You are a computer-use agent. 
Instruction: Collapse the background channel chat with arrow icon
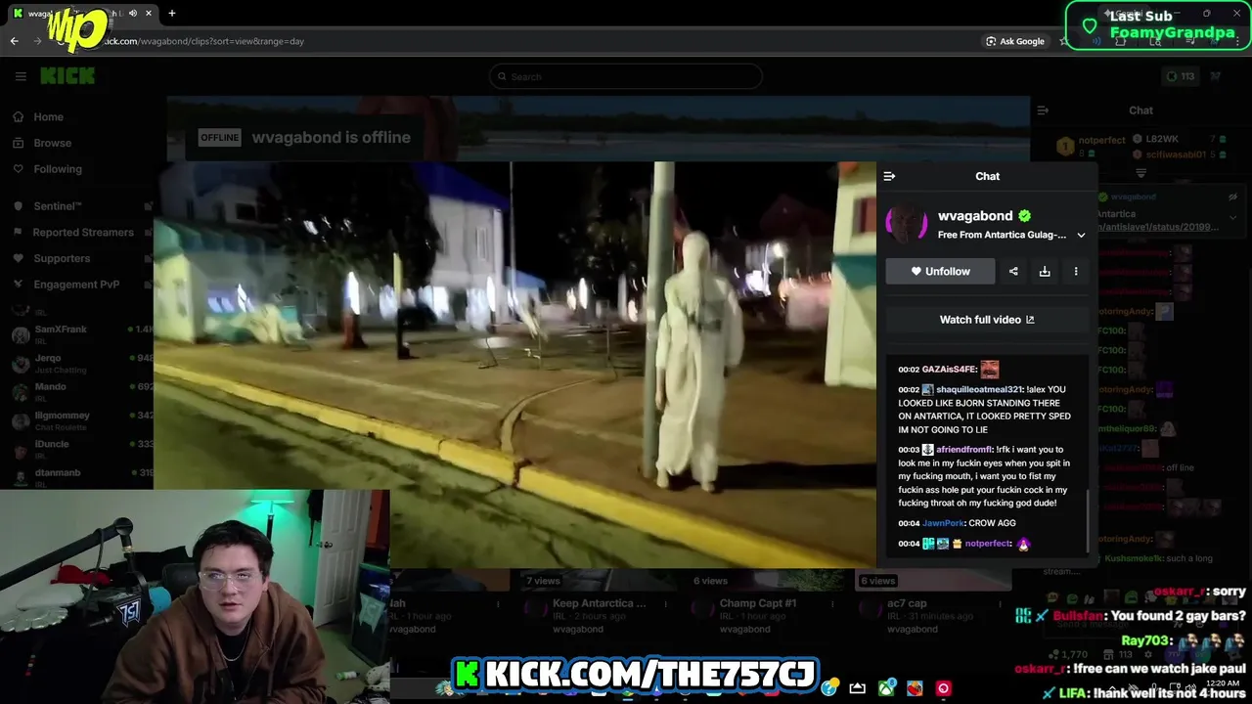[x=1043, y=110]
